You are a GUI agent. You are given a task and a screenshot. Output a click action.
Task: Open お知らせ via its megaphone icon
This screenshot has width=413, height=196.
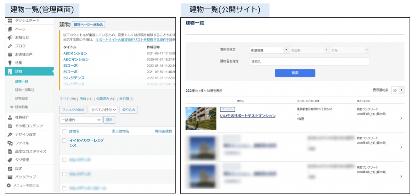point(10,38)
